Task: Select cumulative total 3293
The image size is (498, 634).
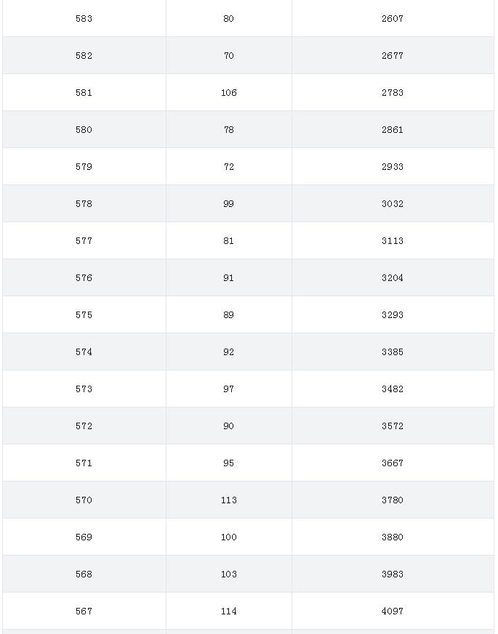Action: 393,314
